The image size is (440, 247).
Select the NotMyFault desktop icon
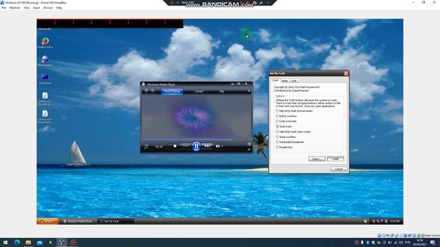point(45,79)
